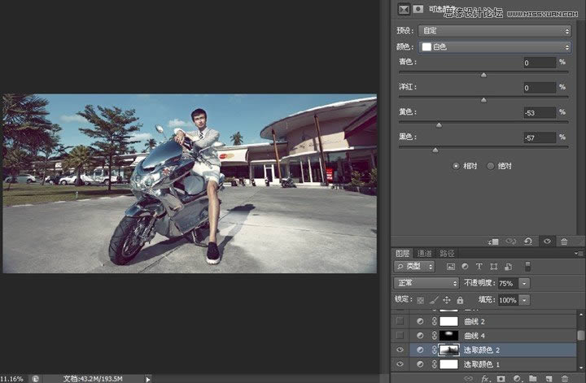This screenshot has height=383, width=586.
Task: Click the view previous state icon
Action: pyautogui.click(x=510, y=242)
